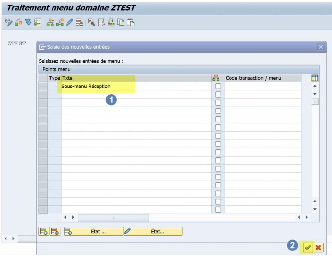The width and height of the screenshot is (332, 256).
Task: Click the insert row icon below the table
Action: [43, 231]
